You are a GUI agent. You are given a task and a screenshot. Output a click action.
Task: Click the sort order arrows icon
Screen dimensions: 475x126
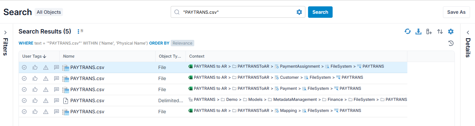pyautogui.click(x=440, y=31)
